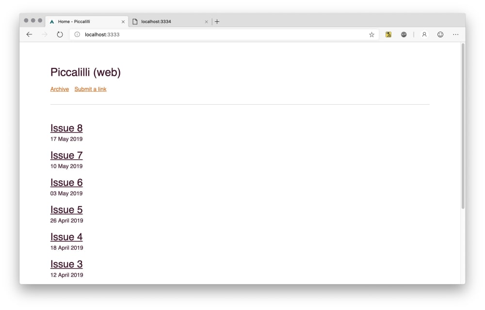485x310 pixels.
Task: Open Issue 5
Action: tap(66, 210)
